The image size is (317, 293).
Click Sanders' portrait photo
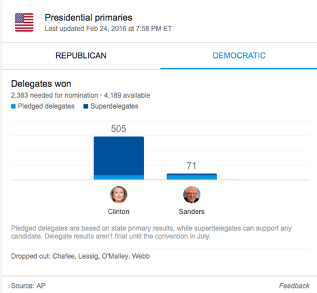coord(191,195)
